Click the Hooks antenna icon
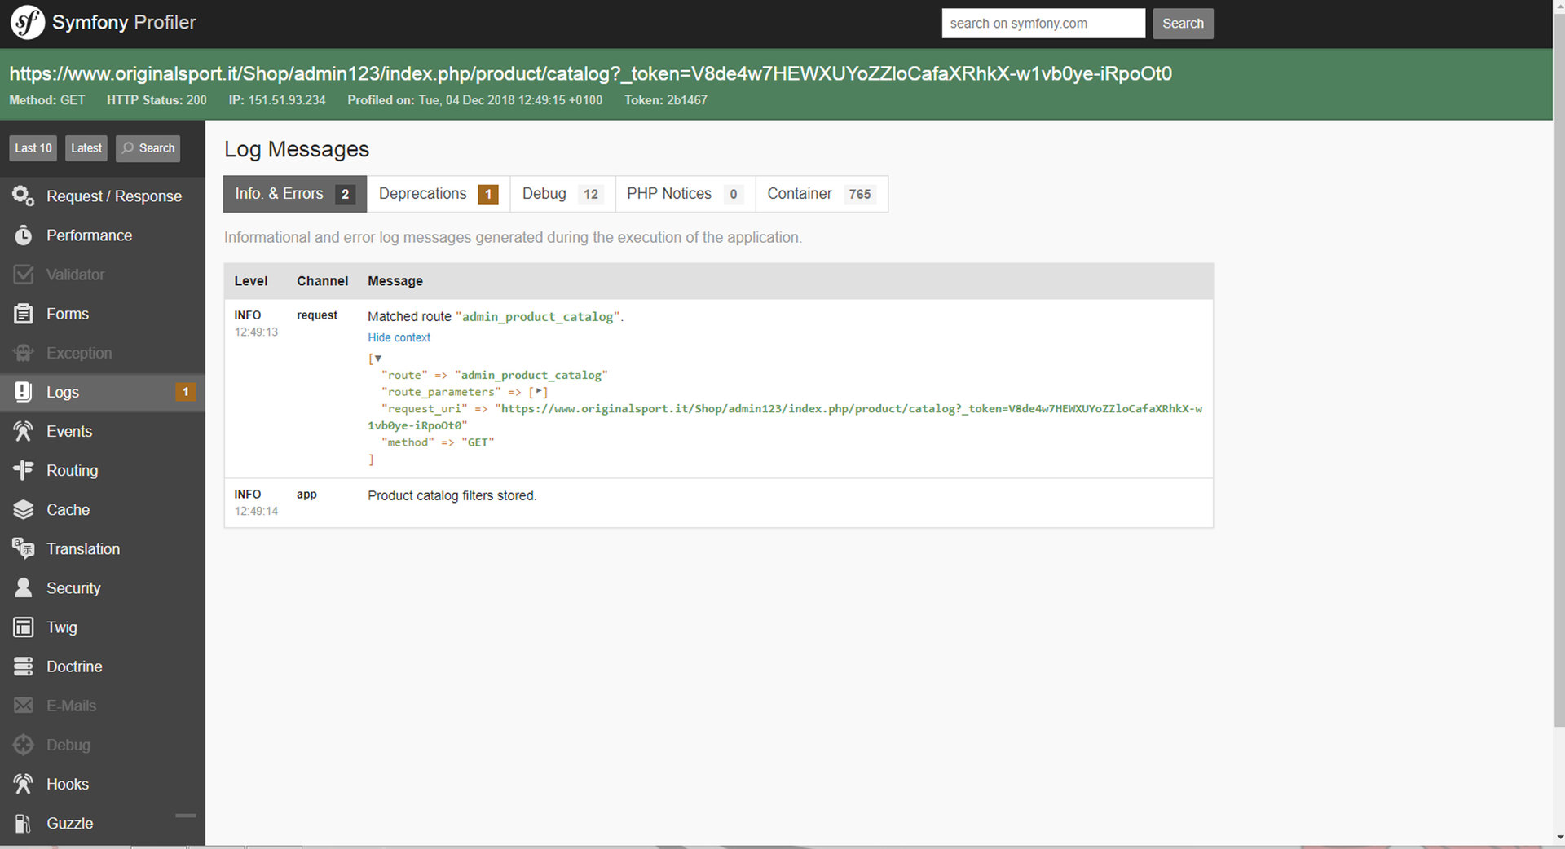Screen dimensions: 1565x849 (23, 784)
